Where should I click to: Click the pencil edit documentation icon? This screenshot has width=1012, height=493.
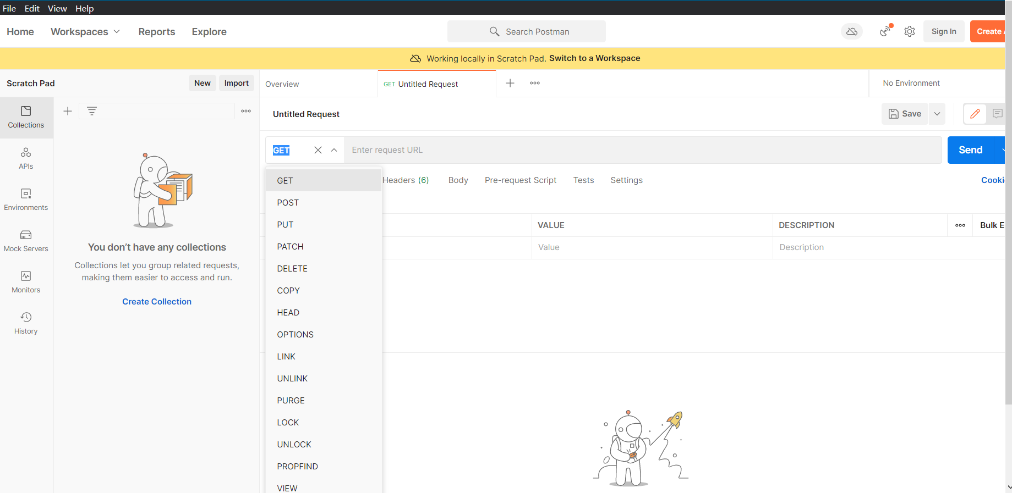[975, 114]
